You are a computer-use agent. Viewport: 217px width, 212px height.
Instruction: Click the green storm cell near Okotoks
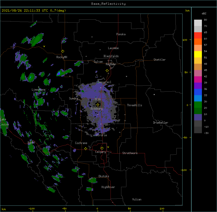[92, 180]
